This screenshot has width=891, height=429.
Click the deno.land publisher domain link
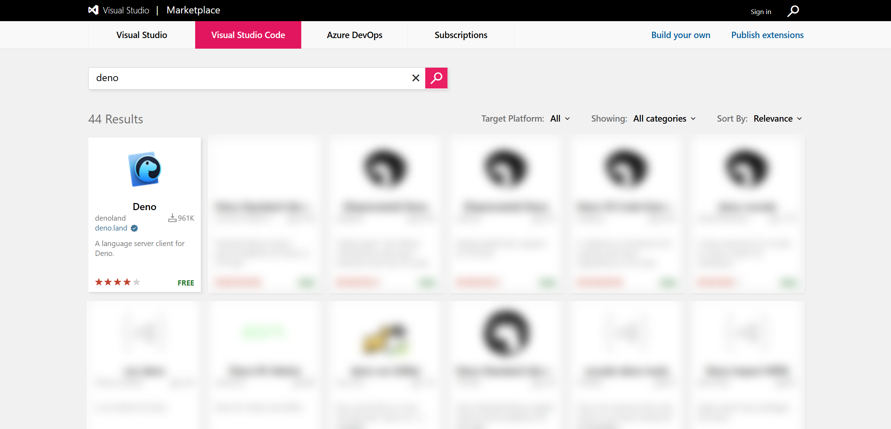[111, 228]
